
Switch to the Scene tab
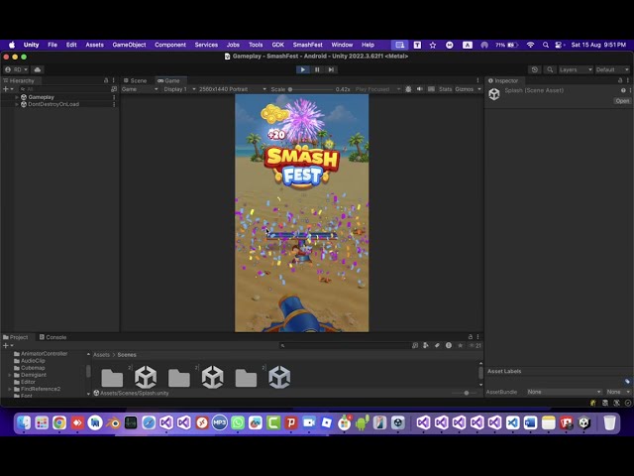(135, 80)
